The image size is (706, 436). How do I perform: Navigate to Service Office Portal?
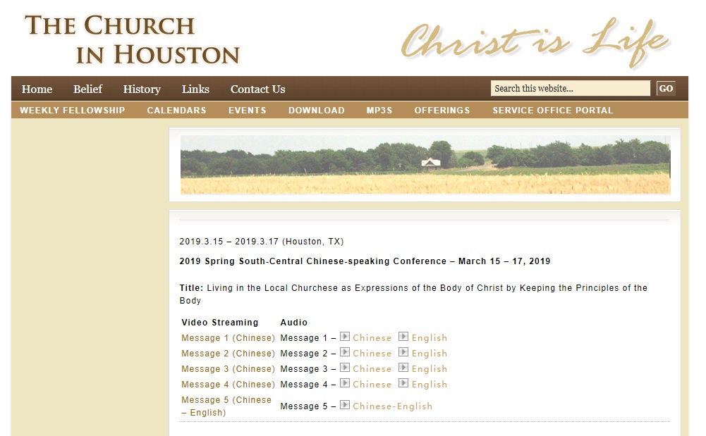552,111
